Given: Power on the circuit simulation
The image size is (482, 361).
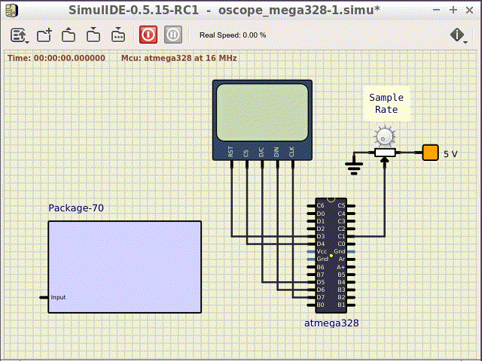Looking at the screenshot, I should tap(148, 35).
